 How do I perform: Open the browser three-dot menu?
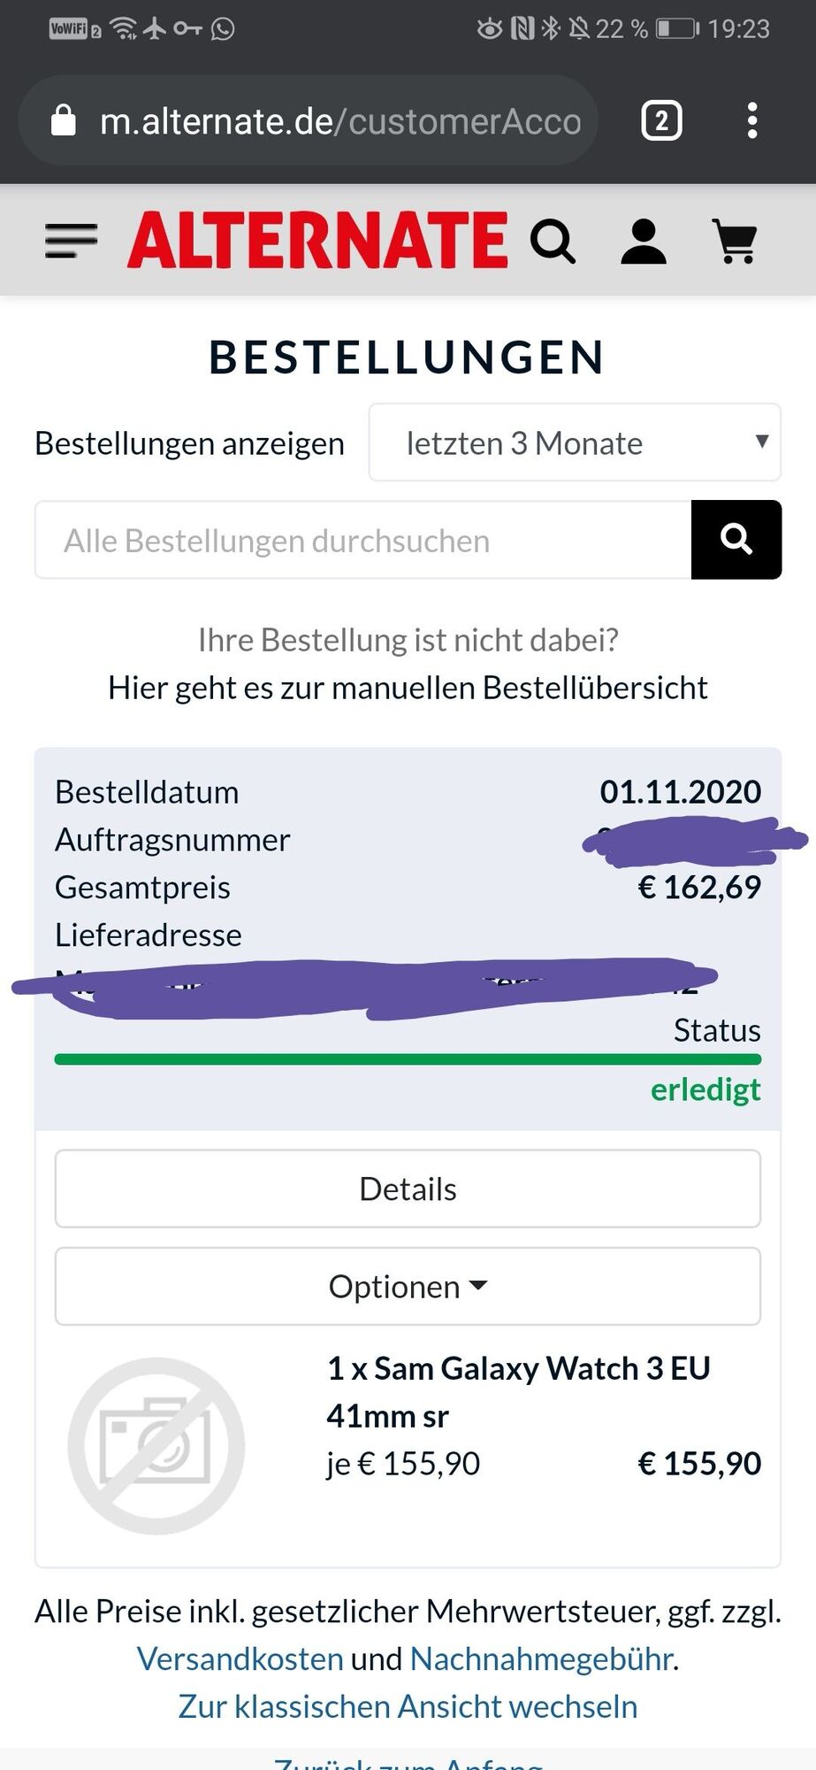[x=752, y=121]
